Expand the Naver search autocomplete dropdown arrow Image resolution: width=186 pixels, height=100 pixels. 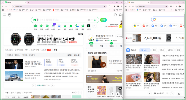(92, 20)
